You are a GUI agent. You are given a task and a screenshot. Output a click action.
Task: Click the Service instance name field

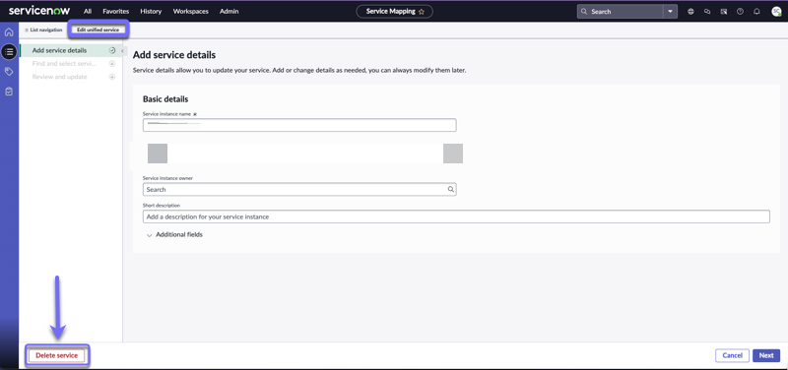(x=299, y=125)
